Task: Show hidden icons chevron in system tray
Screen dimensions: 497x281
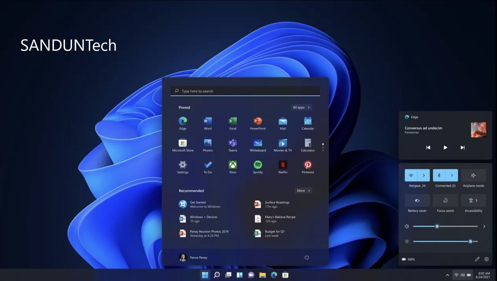Action: click(447, 275)
